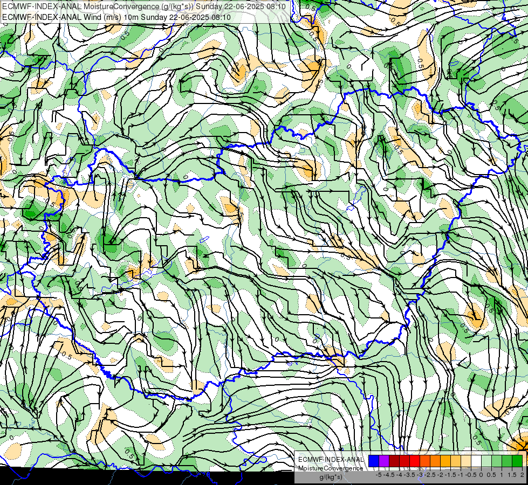Viewport: 528px width, 485px height.
Task: Click the blue legend swatch below -5
Action: (x=374, y=461)
